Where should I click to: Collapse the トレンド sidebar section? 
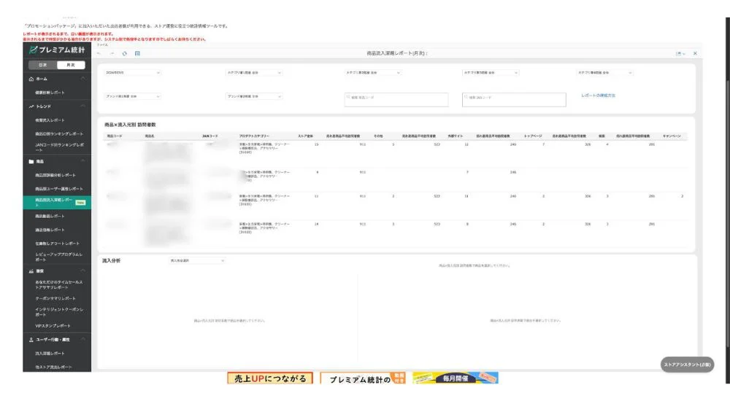point(83,106)
